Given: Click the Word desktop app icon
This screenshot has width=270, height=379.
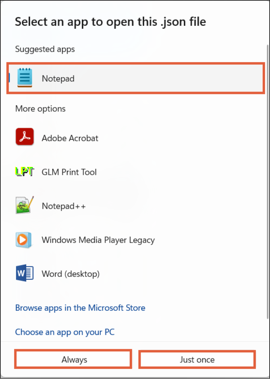Looking at the screenshot, I should 24,273.
